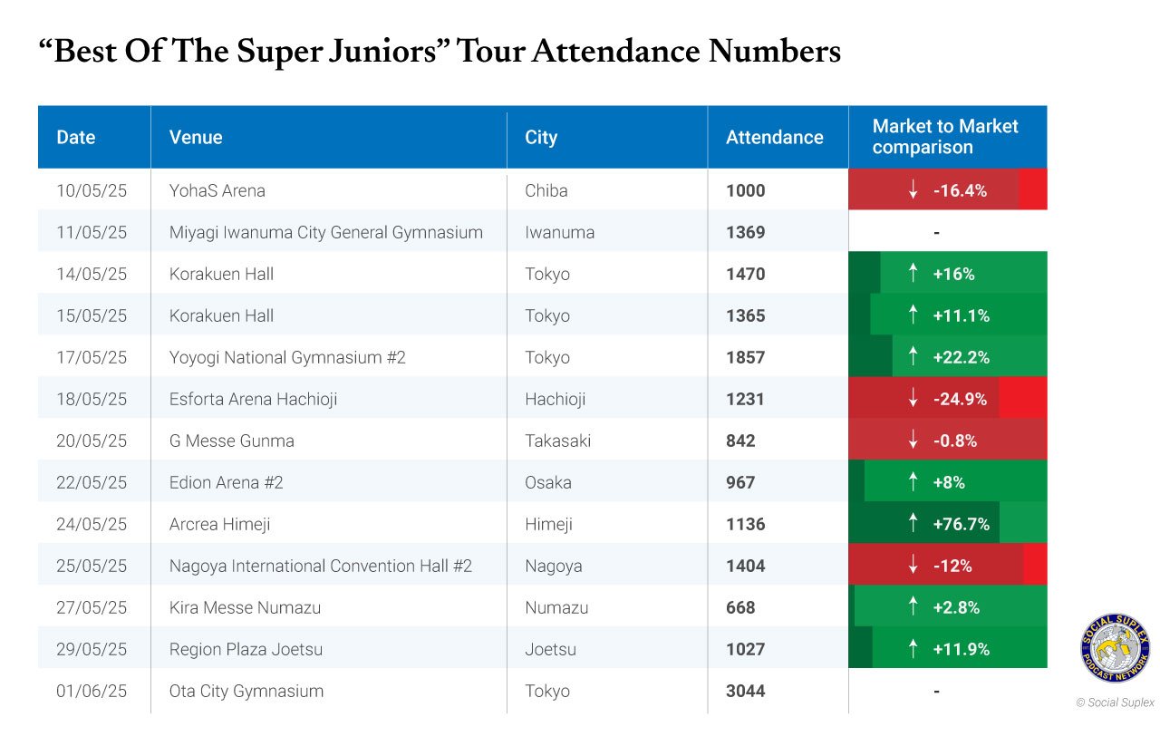Screen dimensions: 1160x746
Task: Click the green +8% comparison bar
Action: [948, 482]
